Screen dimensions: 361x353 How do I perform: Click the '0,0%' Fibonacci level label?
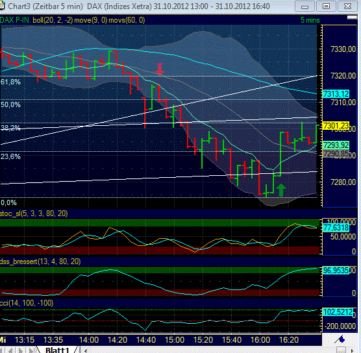click(x=8, y=202)
